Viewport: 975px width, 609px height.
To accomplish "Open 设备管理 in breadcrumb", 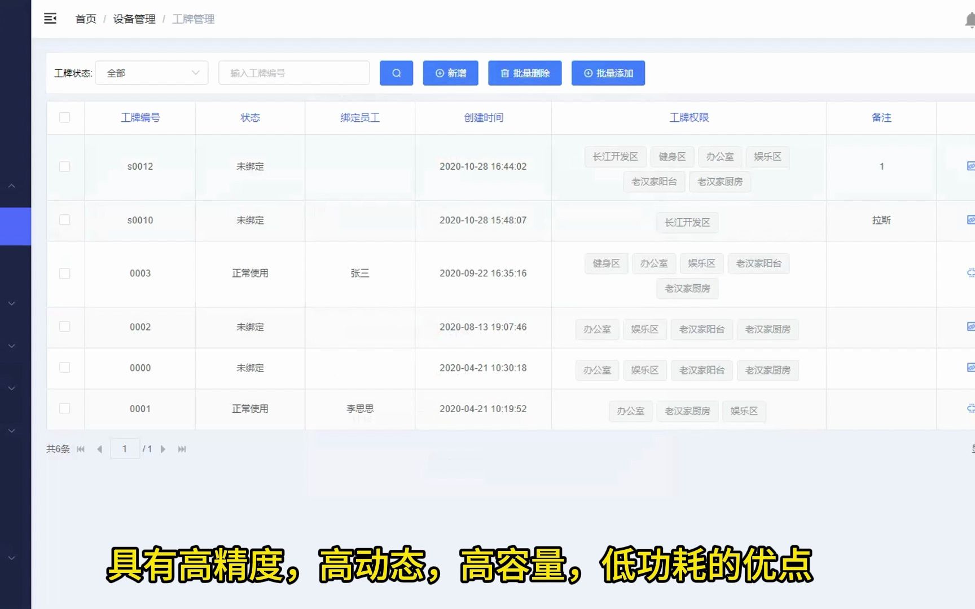I will [x=134, y=19].
